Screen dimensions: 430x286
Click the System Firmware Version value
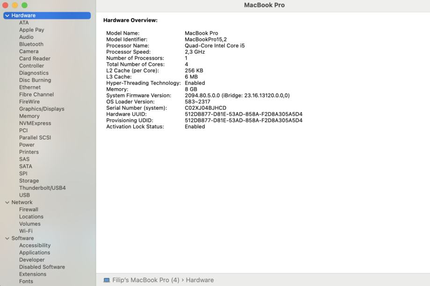237,96
